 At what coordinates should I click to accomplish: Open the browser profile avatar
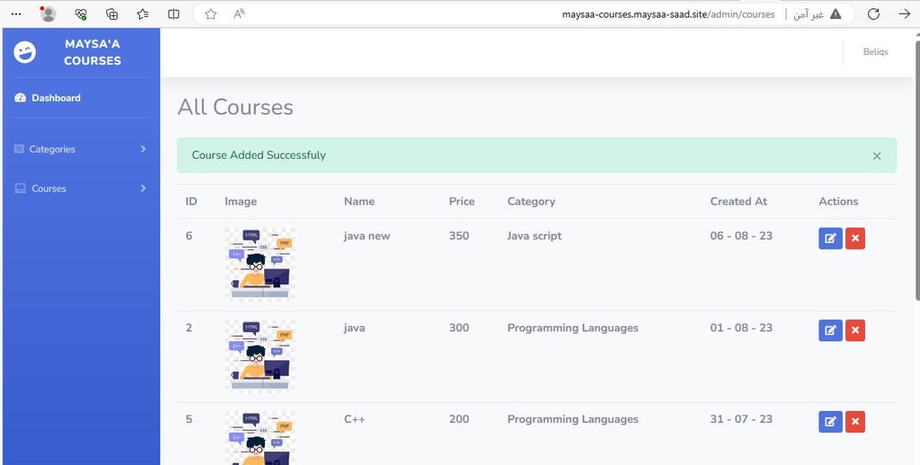pos(49,14)
